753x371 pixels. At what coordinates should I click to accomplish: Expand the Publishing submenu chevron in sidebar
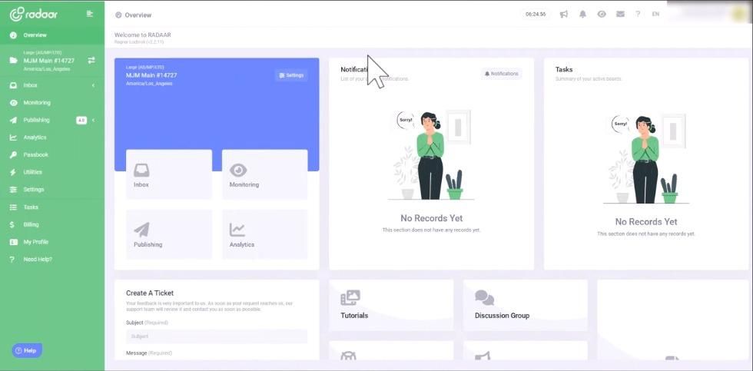coord(93,121)
